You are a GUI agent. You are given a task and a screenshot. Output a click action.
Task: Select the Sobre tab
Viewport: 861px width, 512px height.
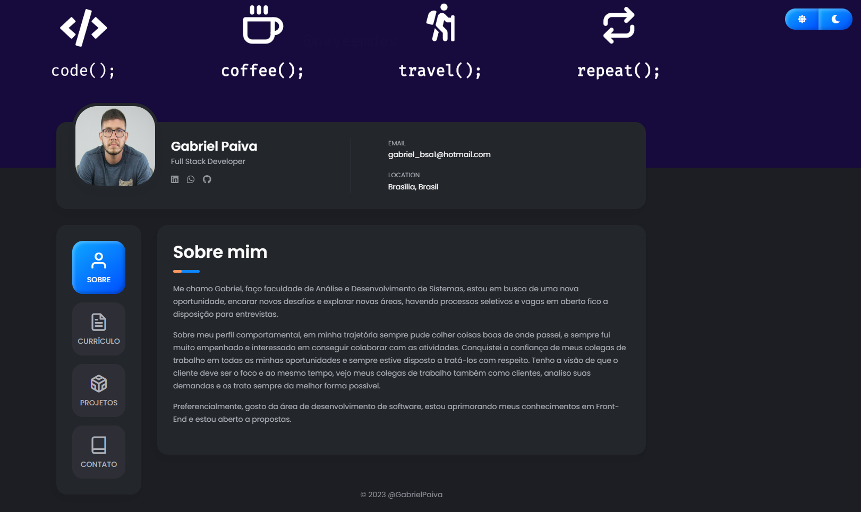99,267
